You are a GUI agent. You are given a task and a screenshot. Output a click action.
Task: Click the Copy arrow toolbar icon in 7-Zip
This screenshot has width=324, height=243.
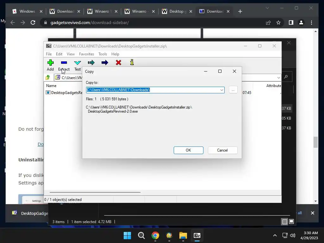(x=91, y=63)
